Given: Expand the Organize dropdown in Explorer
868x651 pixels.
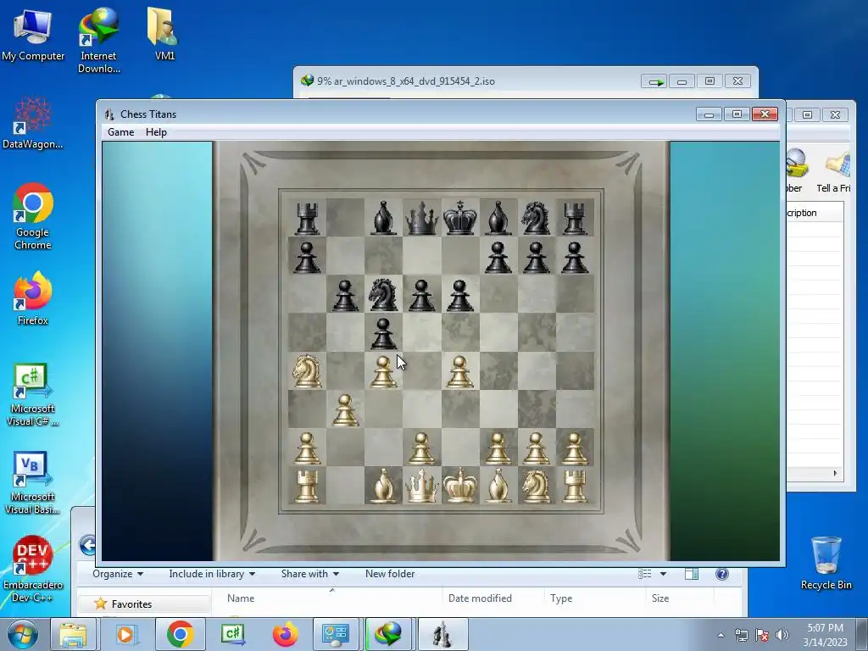Looking at the screenshot, I should (x=118, y=574).
